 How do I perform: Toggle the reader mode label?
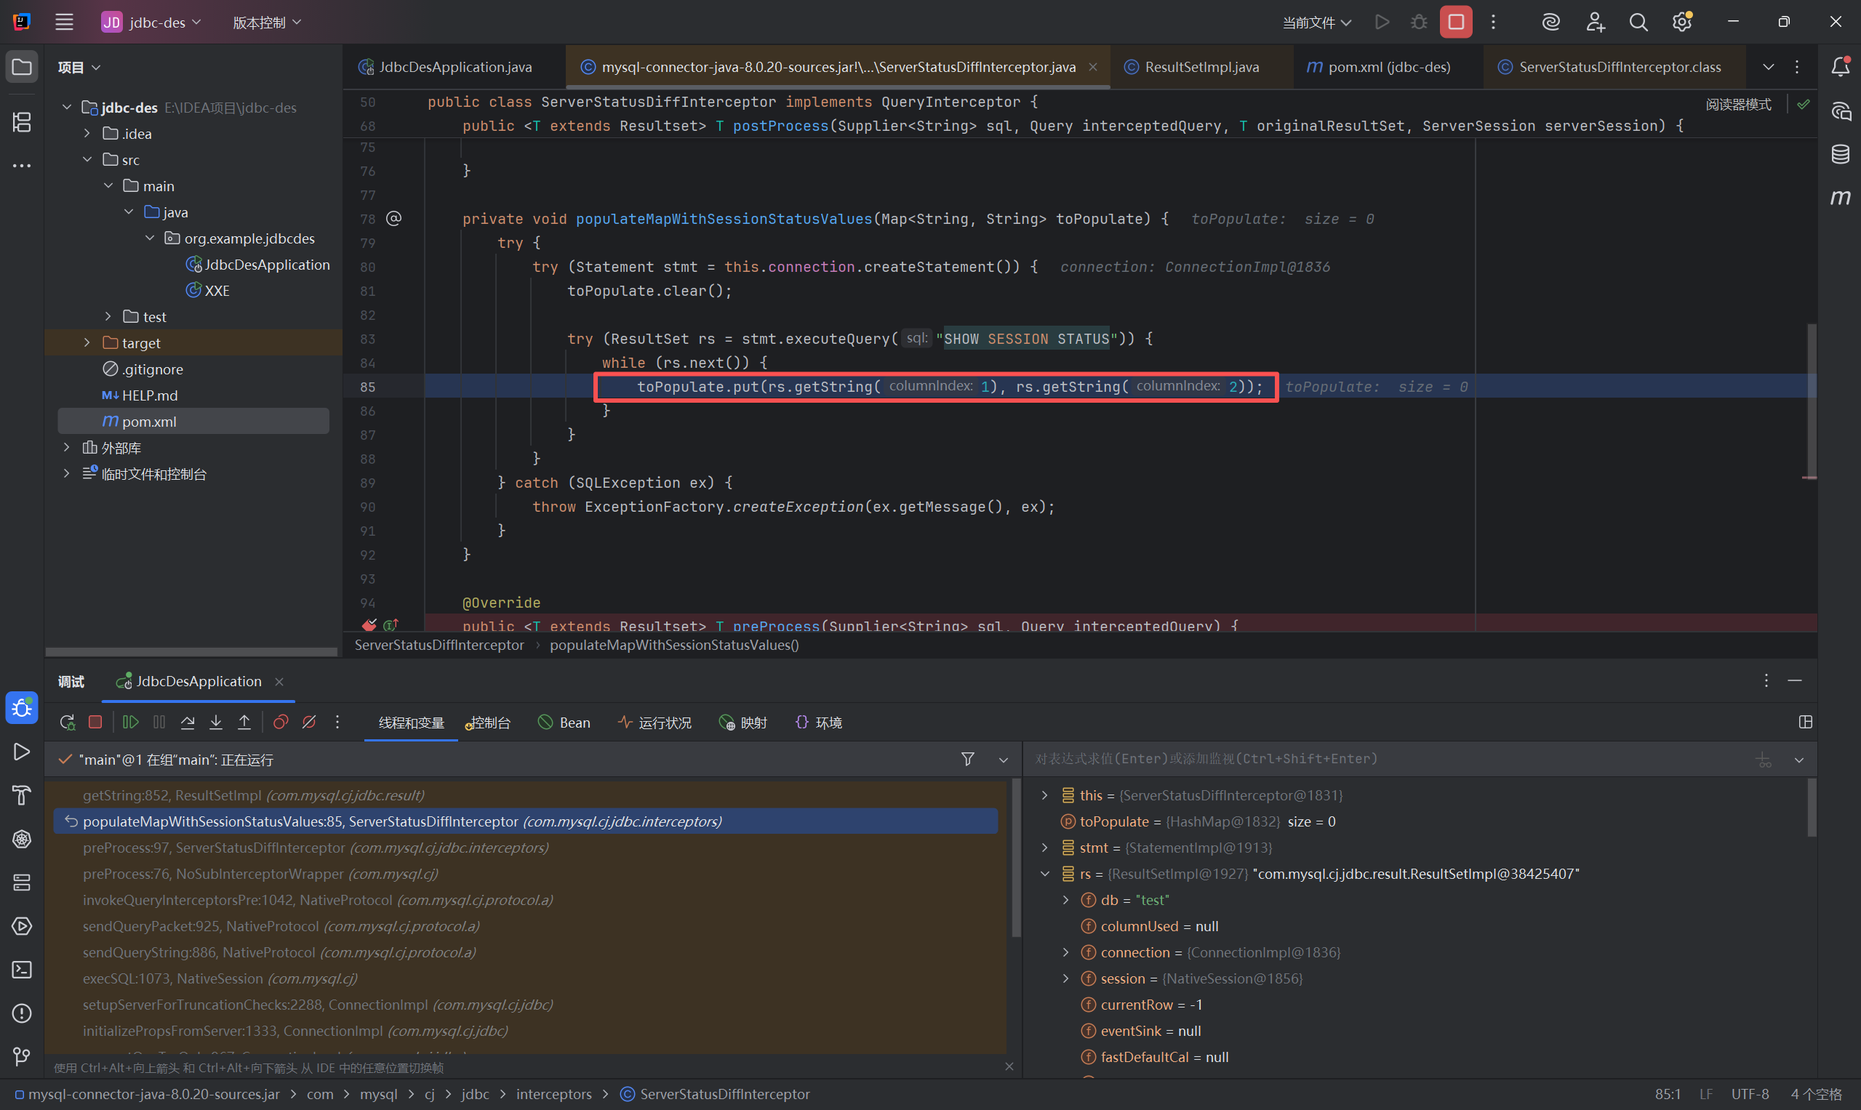[x=1737, y=104]
